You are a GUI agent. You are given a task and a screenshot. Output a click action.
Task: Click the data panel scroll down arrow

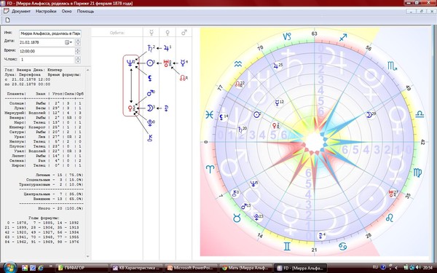[x=88, y=256]
